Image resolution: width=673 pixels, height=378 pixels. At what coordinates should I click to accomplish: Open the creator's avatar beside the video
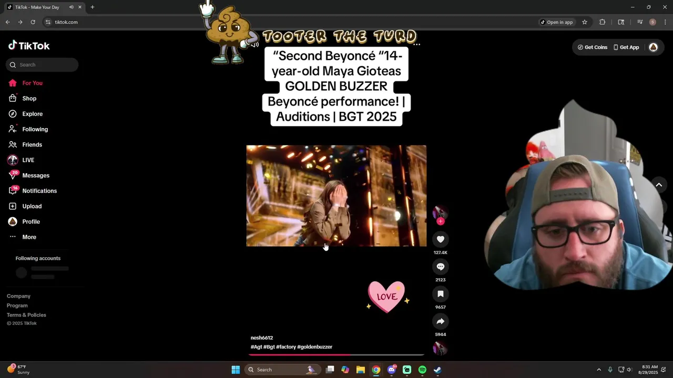point(440,213)
